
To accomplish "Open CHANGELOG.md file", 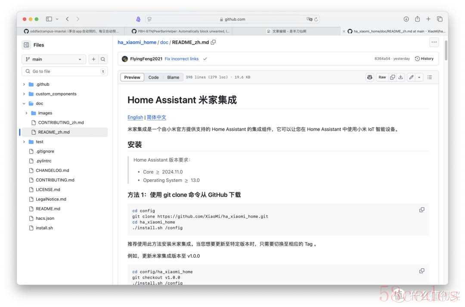I will tap(52, 171).
